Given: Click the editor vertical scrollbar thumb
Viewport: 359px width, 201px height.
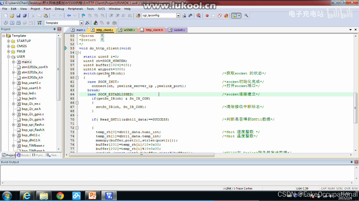Looking at the screenshot, I should [355, 108].
